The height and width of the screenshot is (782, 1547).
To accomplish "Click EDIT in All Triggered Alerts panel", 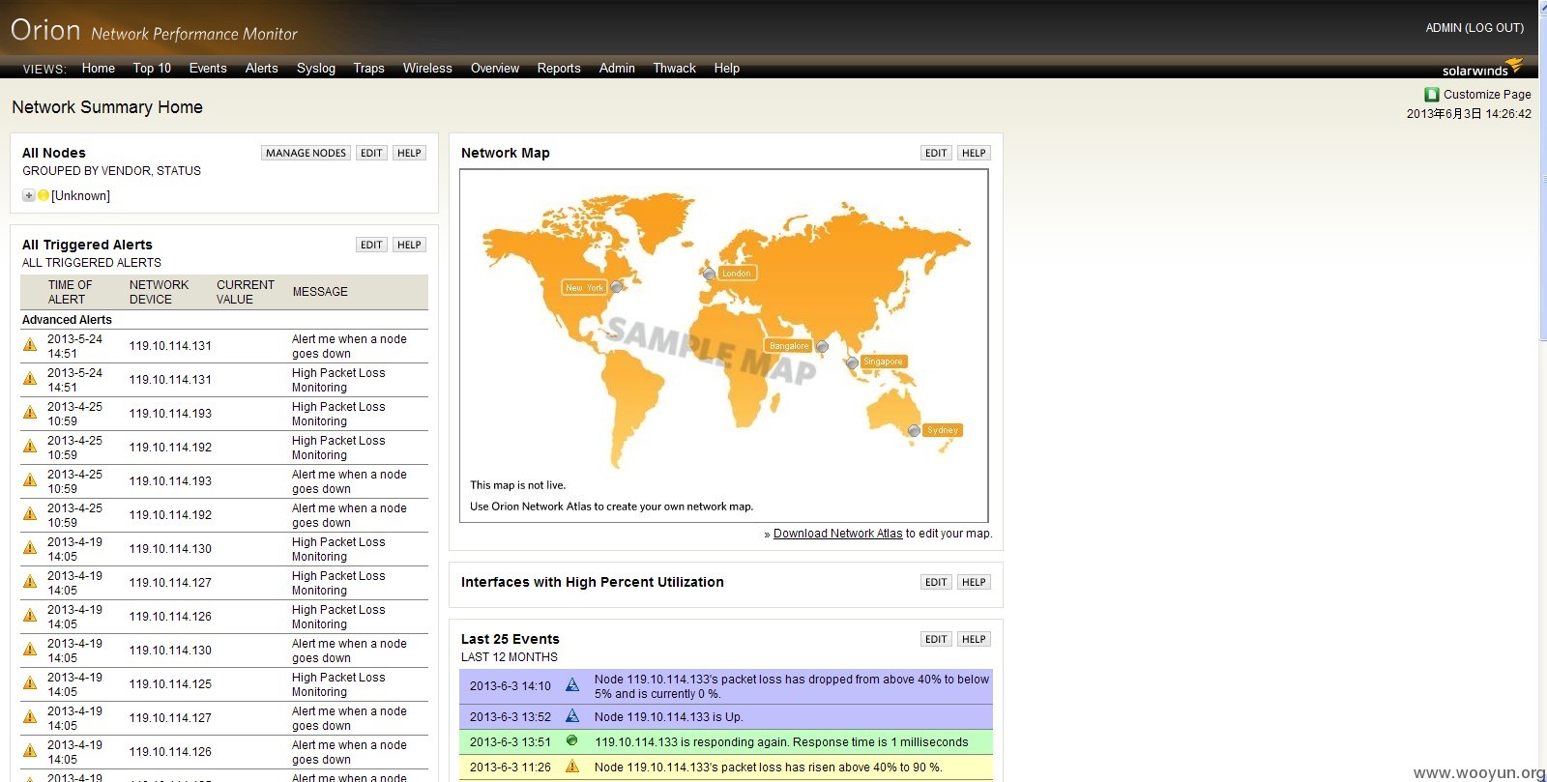I will coord(371,245).
